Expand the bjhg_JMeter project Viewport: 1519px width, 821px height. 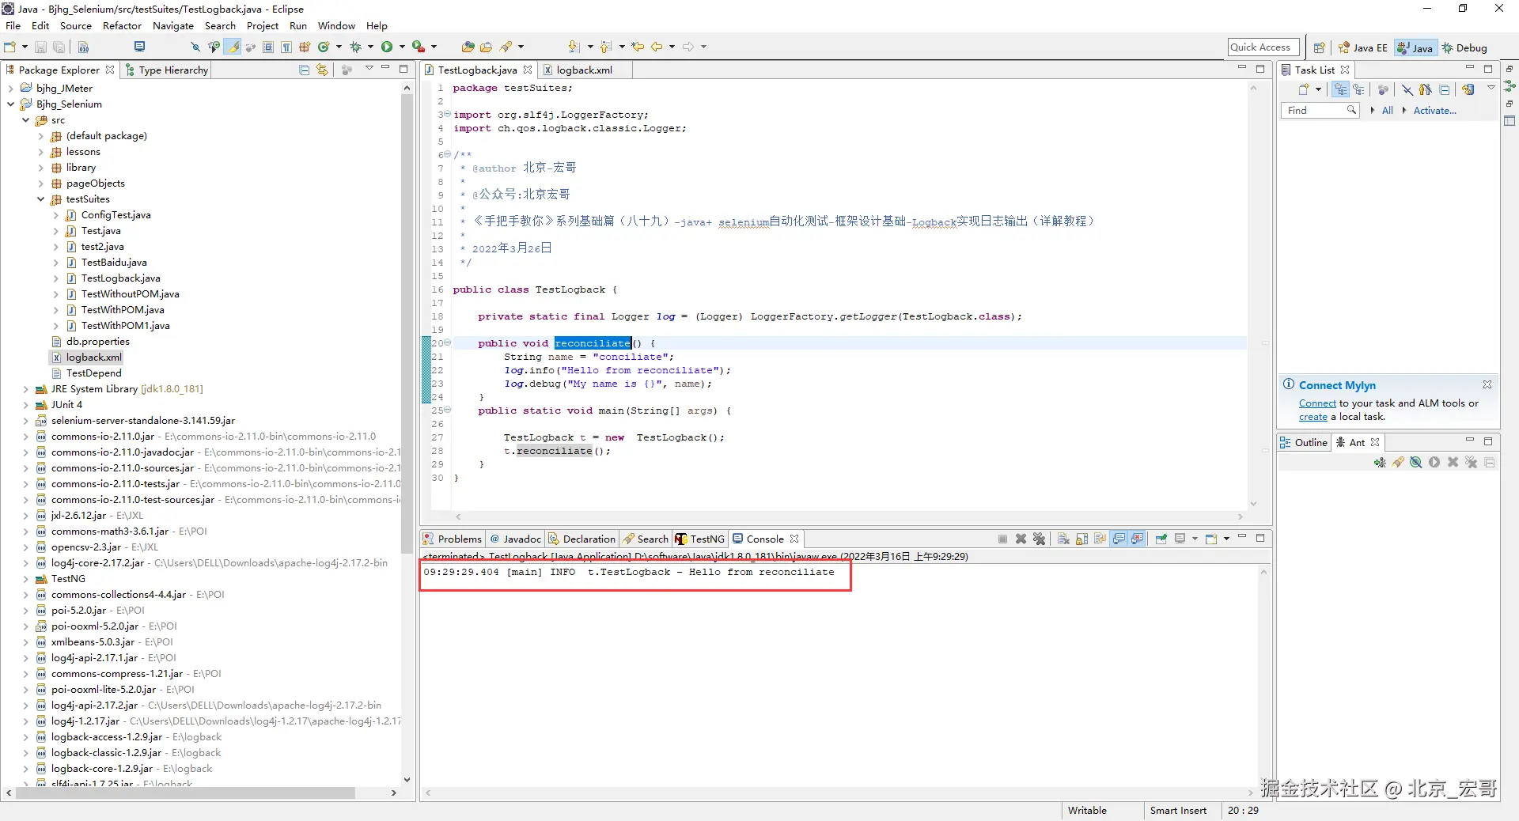click(11, 89)
